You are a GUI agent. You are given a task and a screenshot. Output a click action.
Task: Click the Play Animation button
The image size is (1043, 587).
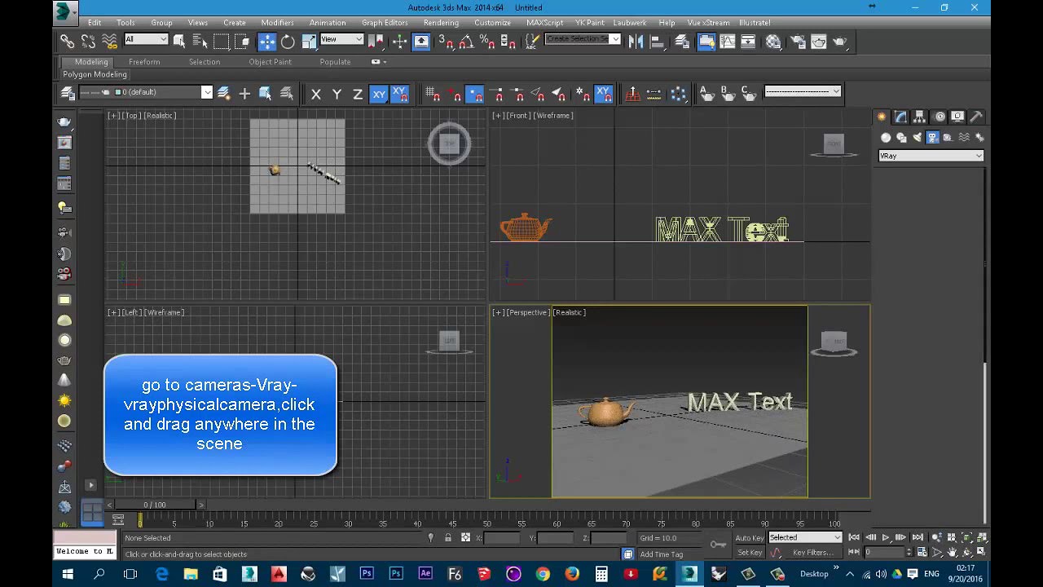886,537
